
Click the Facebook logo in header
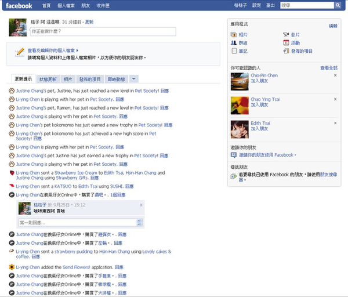[x=19, y=6]
